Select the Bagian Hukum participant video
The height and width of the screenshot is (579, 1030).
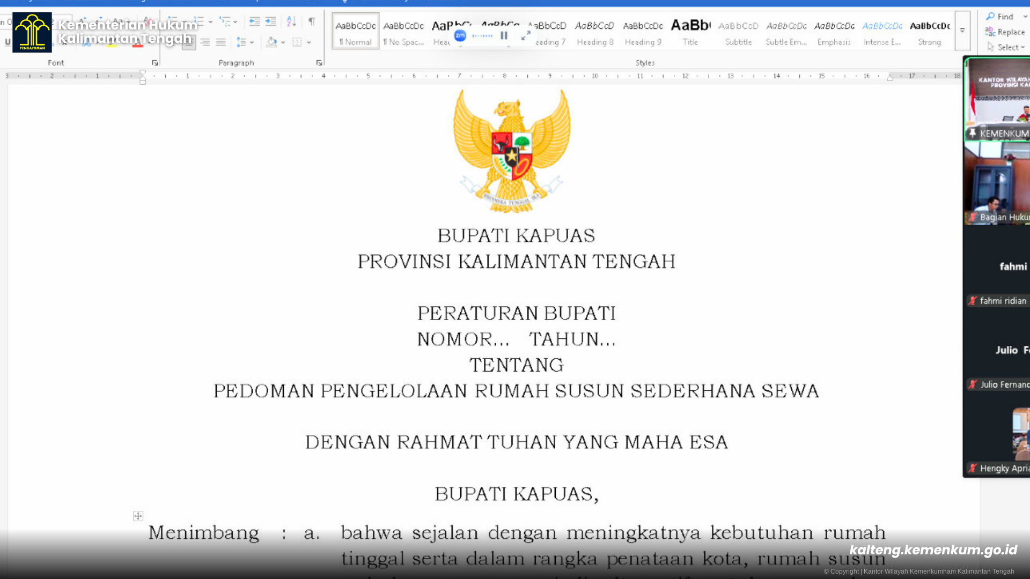(997, 182)
